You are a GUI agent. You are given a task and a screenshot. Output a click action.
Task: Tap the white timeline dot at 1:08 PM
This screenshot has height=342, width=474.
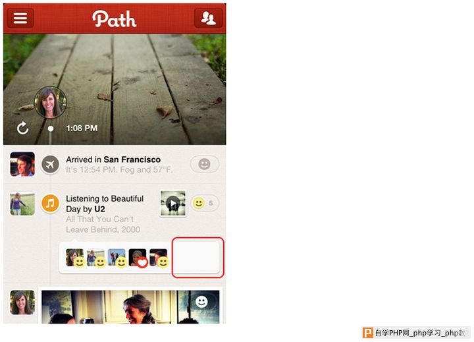tap(51, 128)
